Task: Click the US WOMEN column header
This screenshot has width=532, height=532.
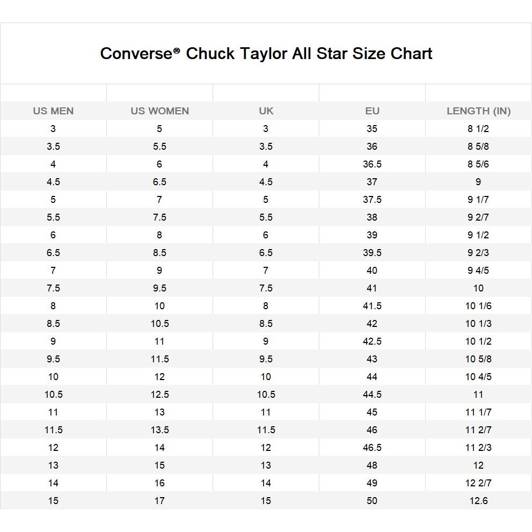Action: point(160,111)
